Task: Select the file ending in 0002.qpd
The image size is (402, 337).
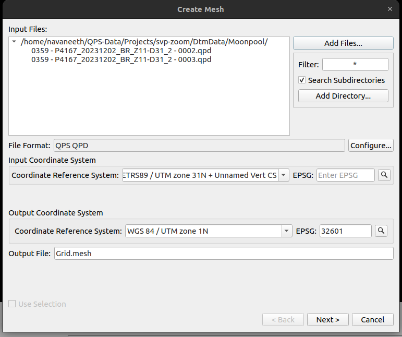Action: point(121,51)
